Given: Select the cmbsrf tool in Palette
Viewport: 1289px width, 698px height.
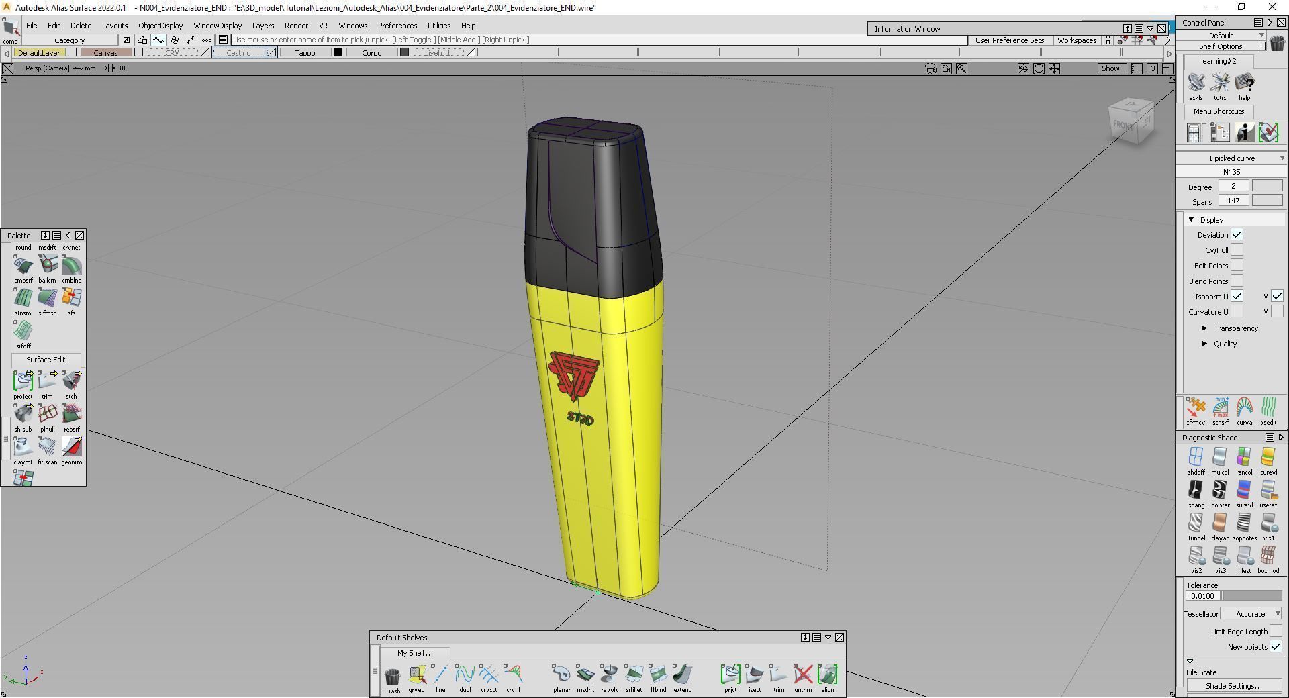Looking at the screenshot, I should 23,265.
